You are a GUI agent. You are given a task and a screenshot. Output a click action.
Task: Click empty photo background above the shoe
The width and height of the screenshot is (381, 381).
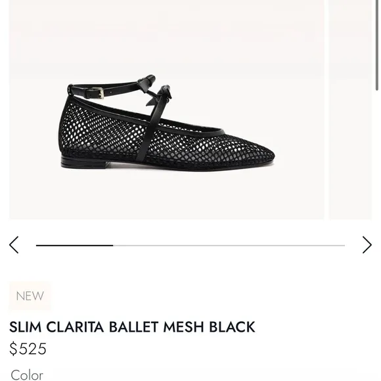click(167, 36)
